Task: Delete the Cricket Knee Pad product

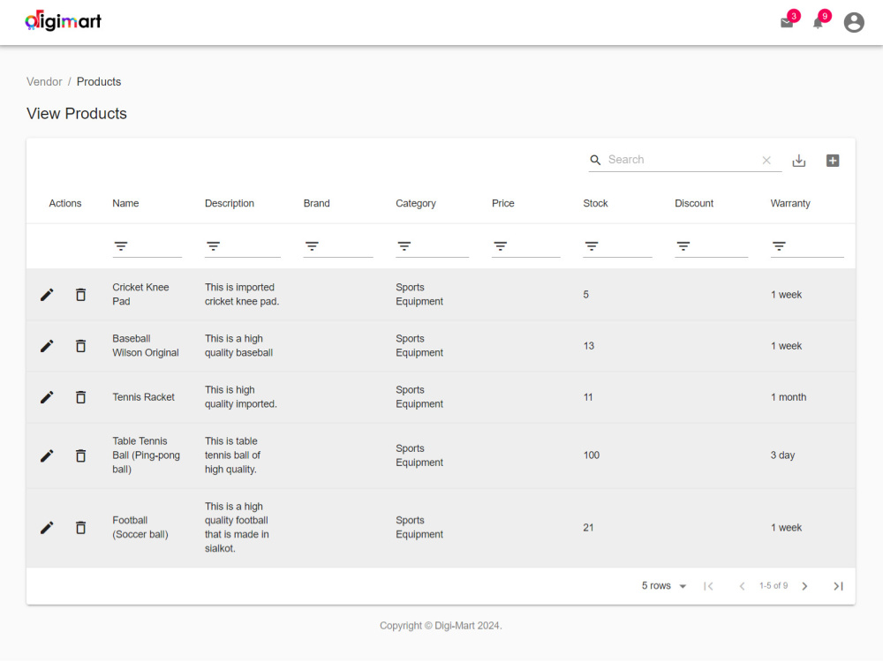Action: click(81, 295)
